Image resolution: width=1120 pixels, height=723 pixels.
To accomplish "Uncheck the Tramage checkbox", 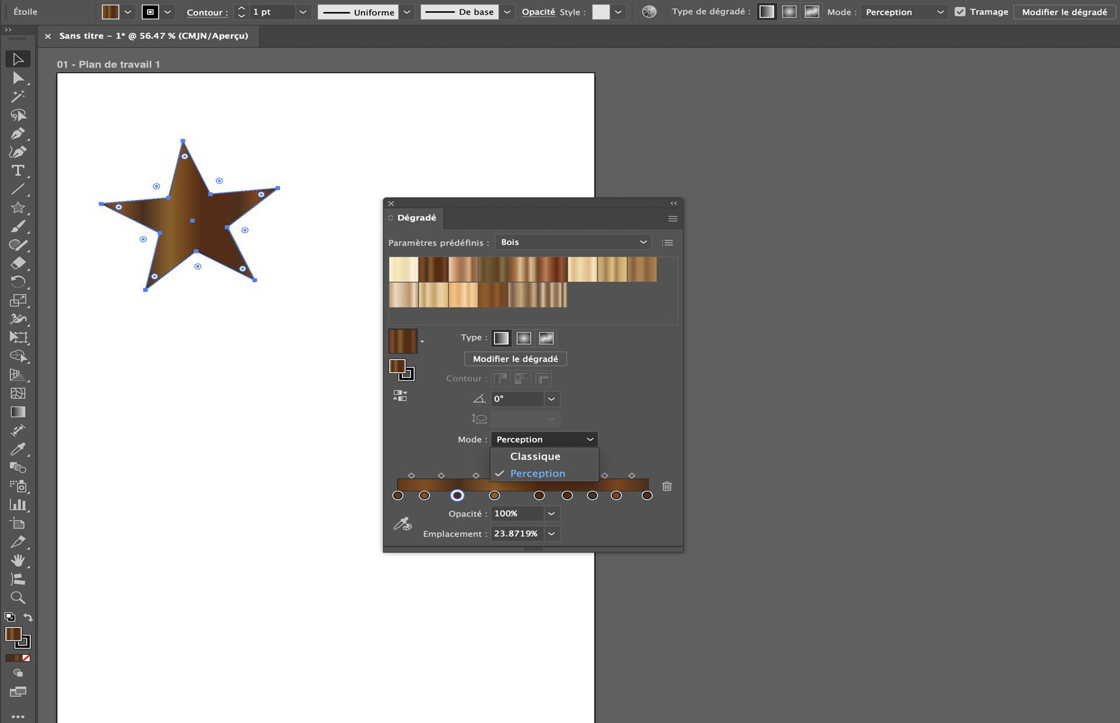I will [960, 12].
